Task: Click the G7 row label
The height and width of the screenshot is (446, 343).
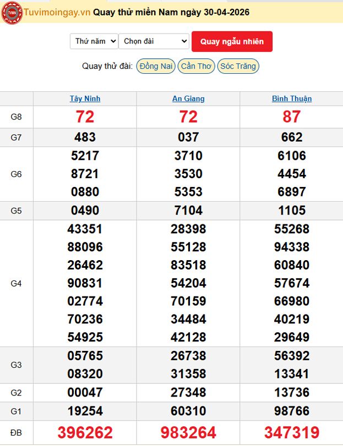Action: coord(16,137)
